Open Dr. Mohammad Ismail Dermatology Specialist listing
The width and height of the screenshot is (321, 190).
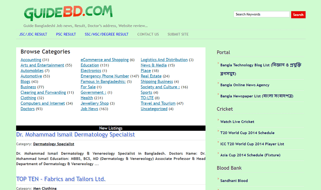76,134
